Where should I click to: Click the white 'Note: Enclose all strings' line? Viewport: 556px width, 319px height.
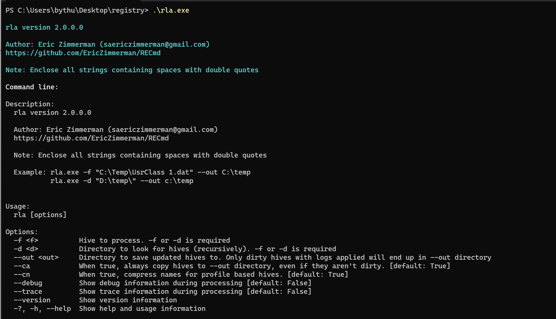pos(140,155)
